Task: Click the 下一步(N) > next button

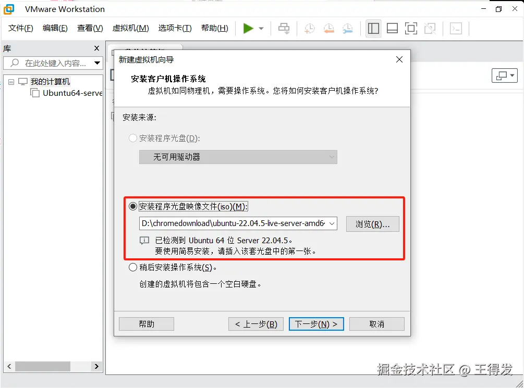Action: (x=316, y=324)
